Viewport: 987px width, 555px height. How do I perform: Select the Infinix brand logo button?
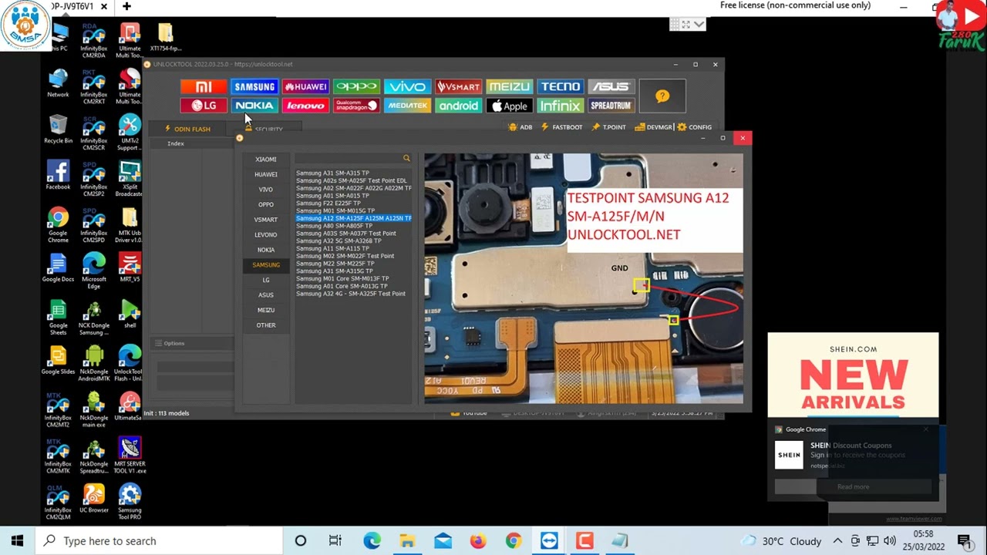click(x=560, y=106)
